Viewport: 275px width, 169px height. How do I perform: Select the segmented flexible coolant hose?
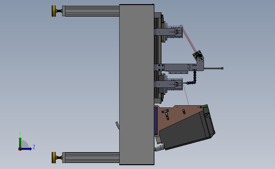pos(192,78)
